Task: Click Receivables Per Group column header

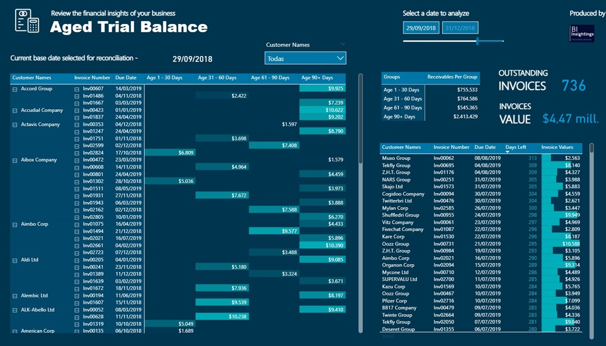Action: (x=452, y=77)
